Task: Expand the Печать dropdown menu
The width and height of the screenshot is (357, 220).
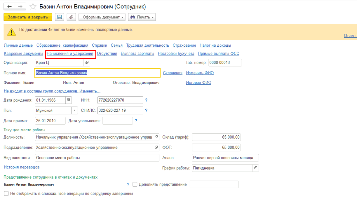Action: click(x=142, y=17)
